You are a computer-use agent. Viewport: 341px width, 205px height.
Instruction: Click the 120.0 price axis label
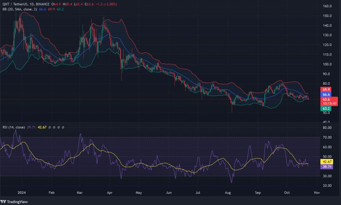tap(327, 45)
